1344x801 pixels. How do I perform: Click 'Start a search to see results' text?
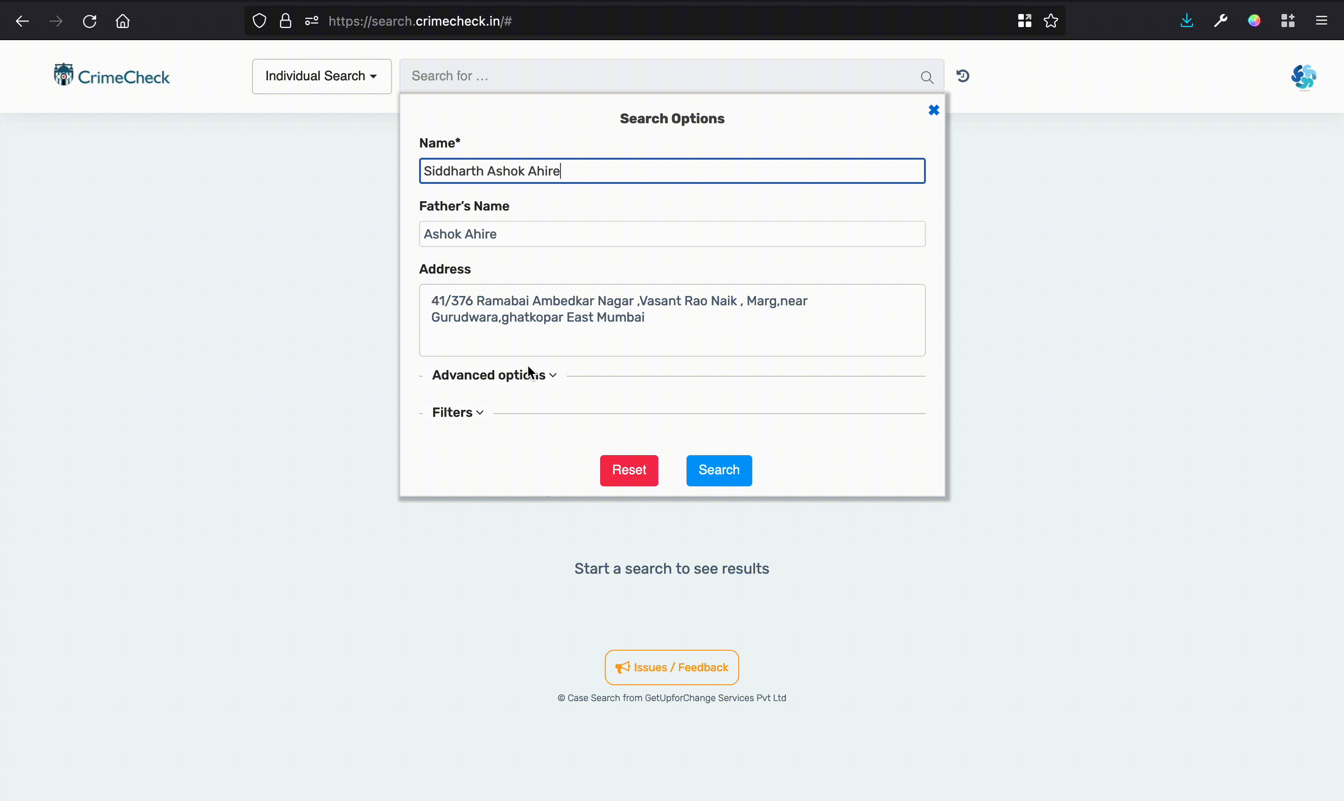(671, 569)
